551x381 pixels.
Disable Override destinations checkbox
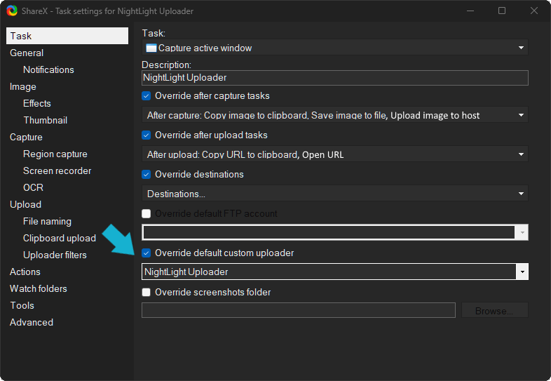(x=147, y=174)
